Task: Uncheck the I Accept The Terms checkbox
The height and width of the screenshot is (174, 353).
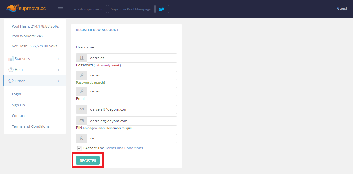Action: [x=79, y=148]
